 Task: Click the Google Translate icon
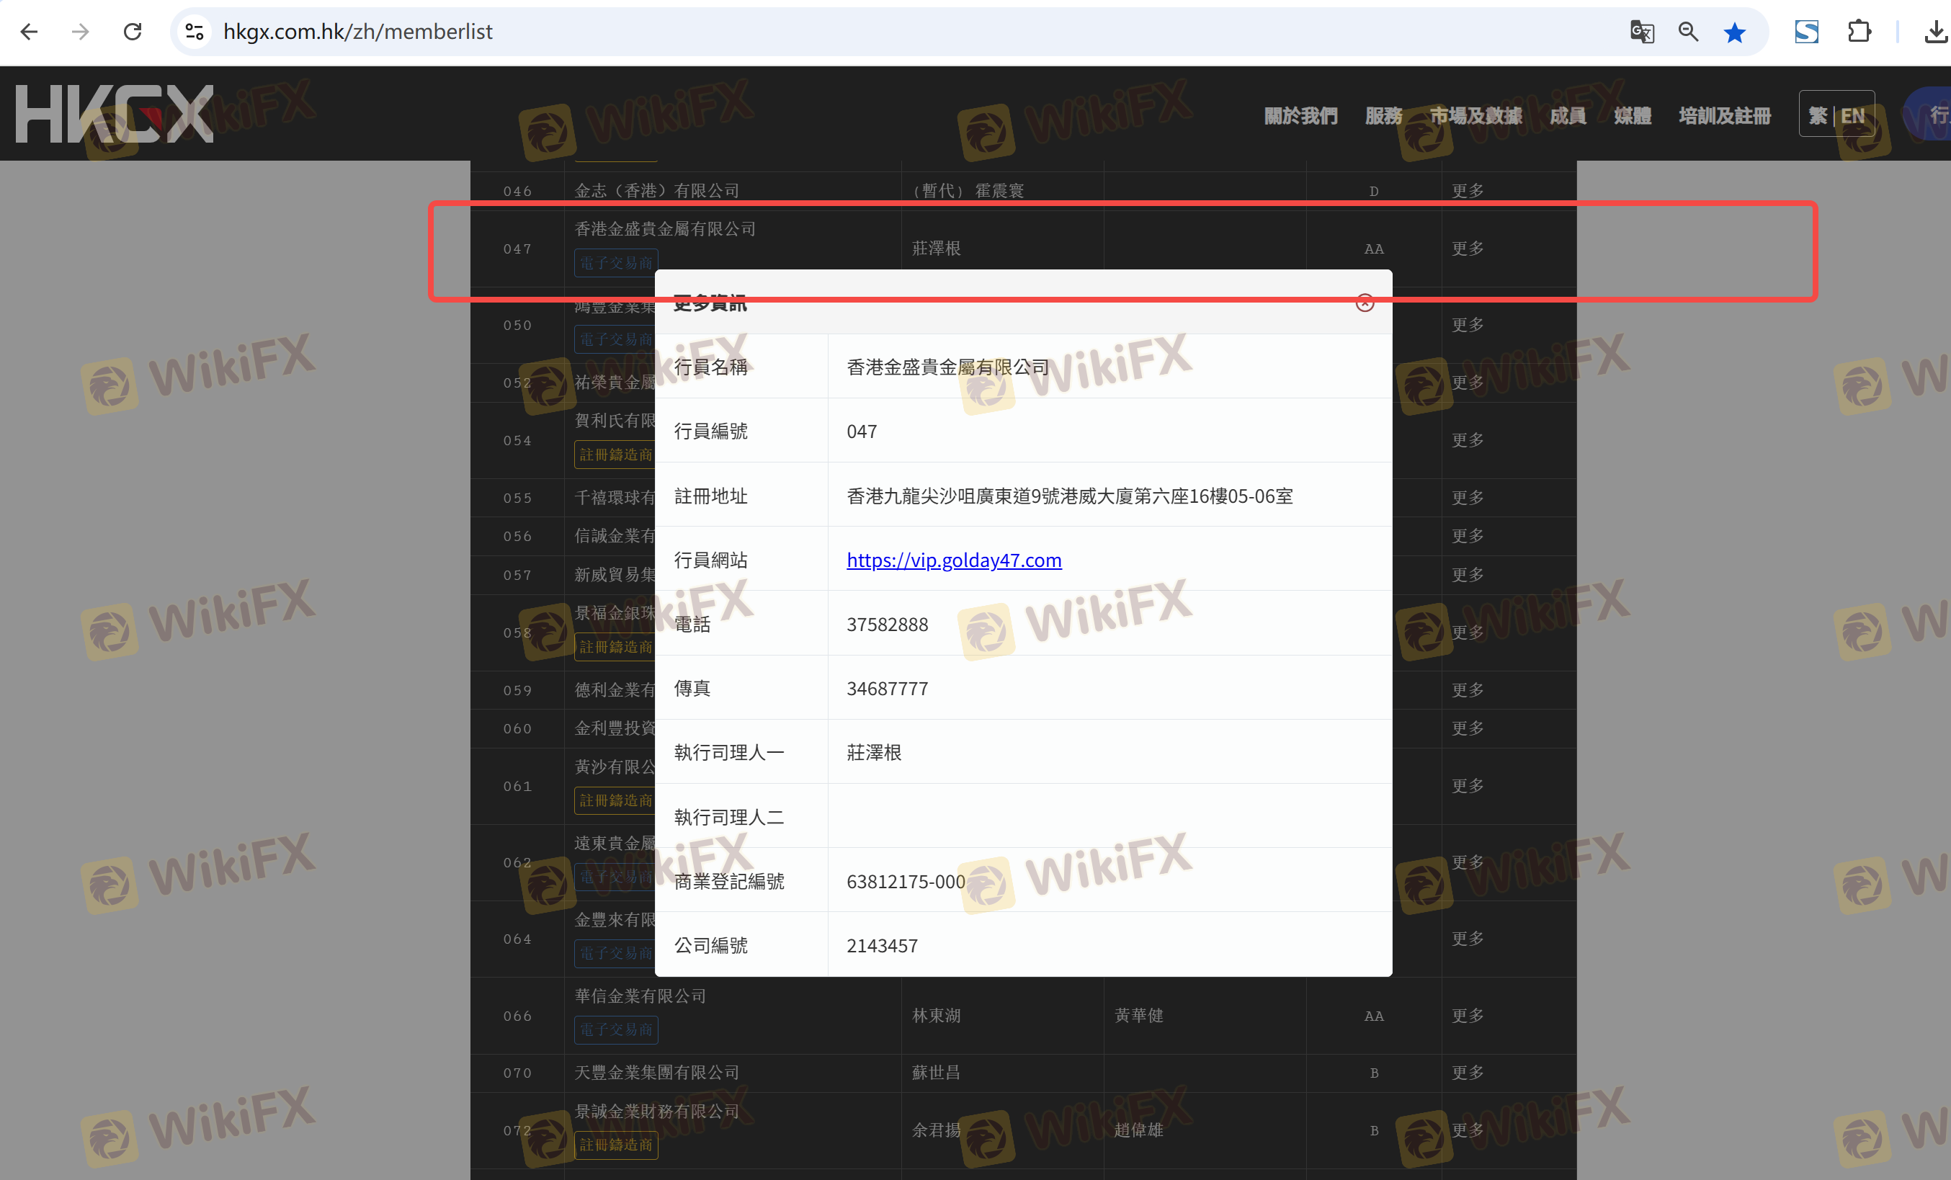pyautogui.click(x=1641, y=32)
